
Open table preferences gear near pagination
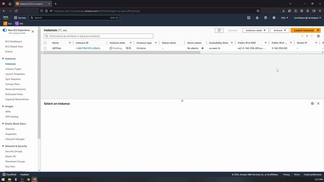click(x=318, y=36)
